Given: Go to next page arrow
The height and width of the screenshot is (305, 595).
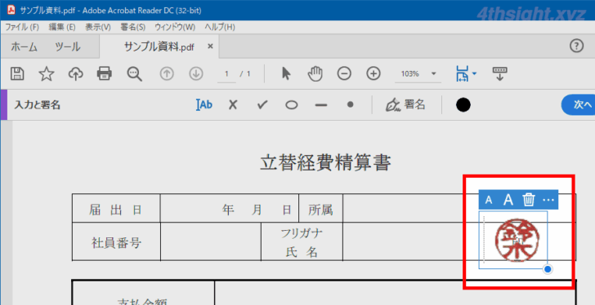Looking at the screenshot, I should pyautogui.click(x=196, y=73).
